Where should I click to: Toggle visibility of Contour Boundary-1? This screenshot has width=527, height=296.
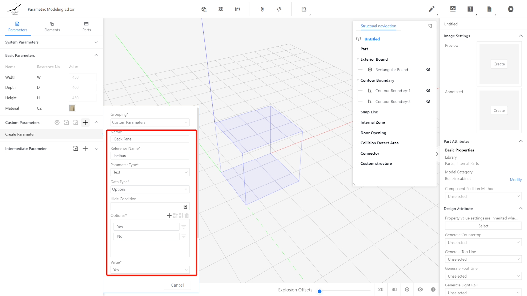coord(428,90)
